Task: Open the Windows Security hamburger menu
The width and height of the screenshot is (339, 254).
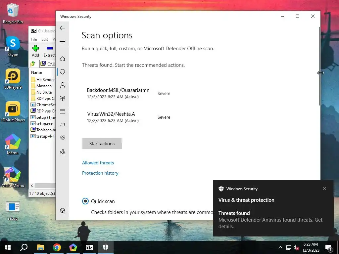Action: click(62, 43)
